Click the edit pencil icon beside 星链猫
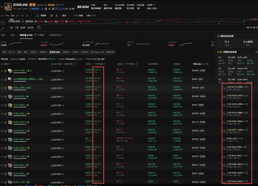Viewport: 258px width, 186px height. [x=57, y=5]
